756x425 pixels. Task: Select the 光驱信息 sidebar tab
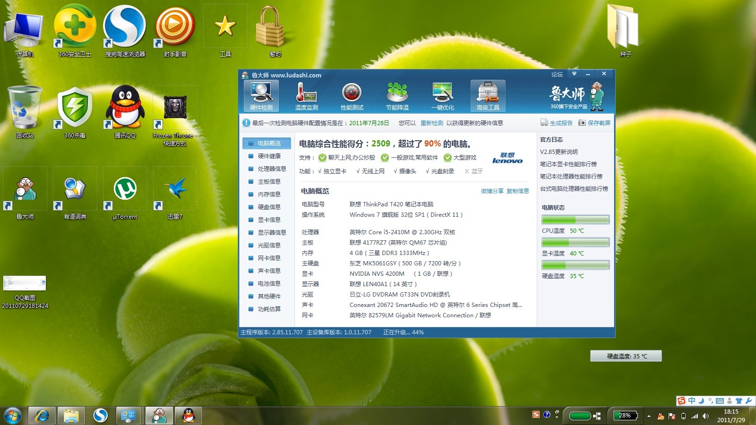[x=266, y=245]
